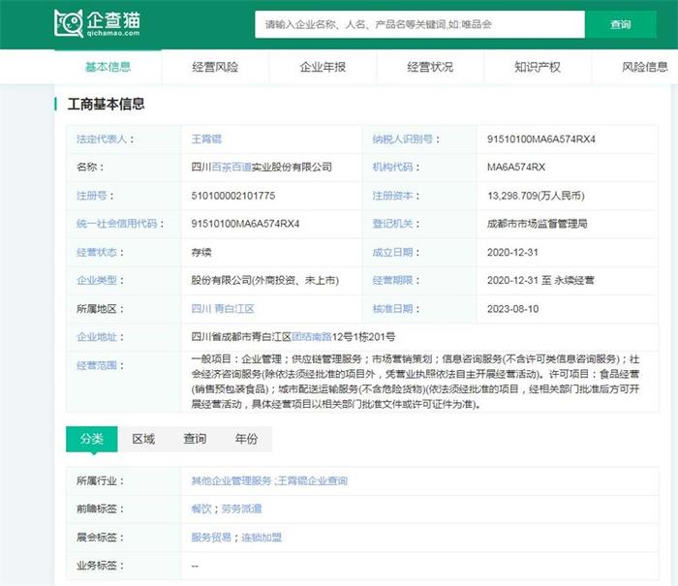
Task: Open the 服务贸易 tag link
Action: point(211,538)
